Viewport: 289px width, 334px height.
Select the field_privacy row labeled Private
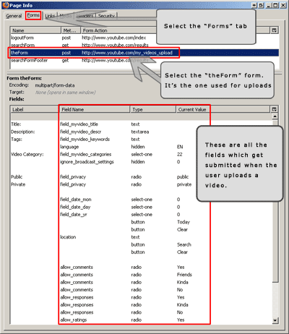pyautogui.click(x=141, y=184)
